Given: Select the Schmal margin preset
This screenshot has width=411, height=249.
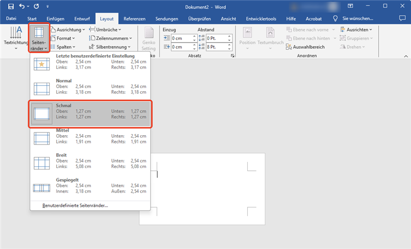Looking at the screenshot, I should (x=90, y=114).
